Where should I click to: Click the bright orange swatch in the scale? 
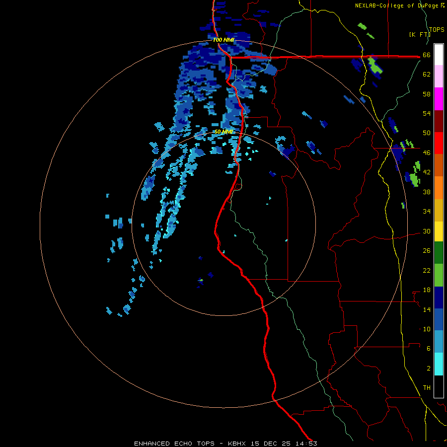(439, 188)
